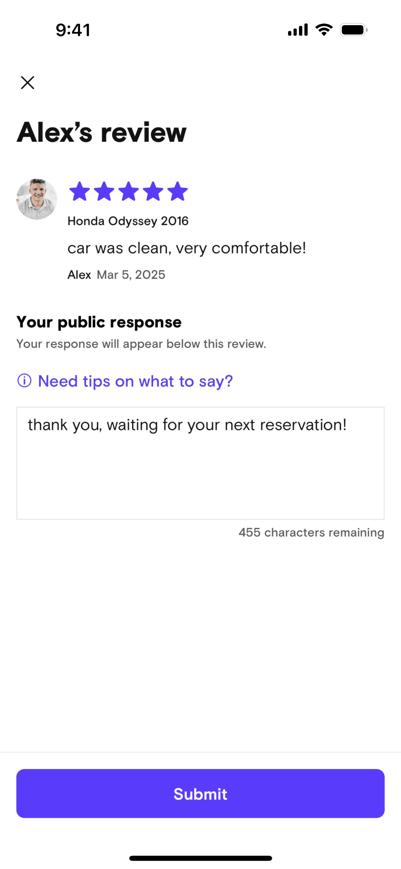Tap the info icon beside tips link
The image size is (401, 869).
tap(24, 380)
